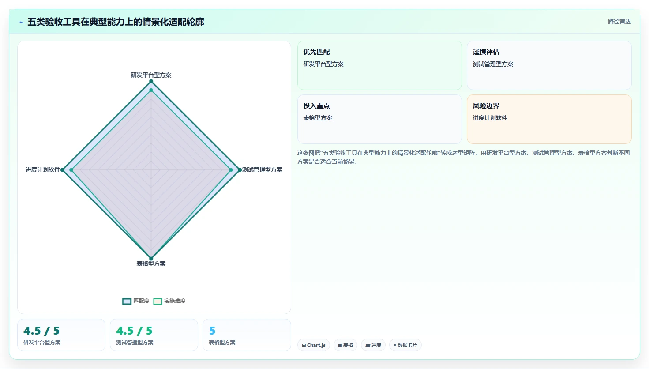Screen dimensions: 649x369
Task: Click the description paragraph starting with 这张图把
Action: pos(463,157)
